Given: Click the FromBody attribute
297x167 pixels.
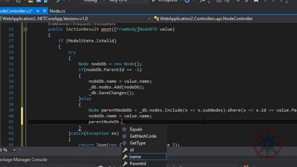Looking at the screenshot, I should (x=126, y=29).
